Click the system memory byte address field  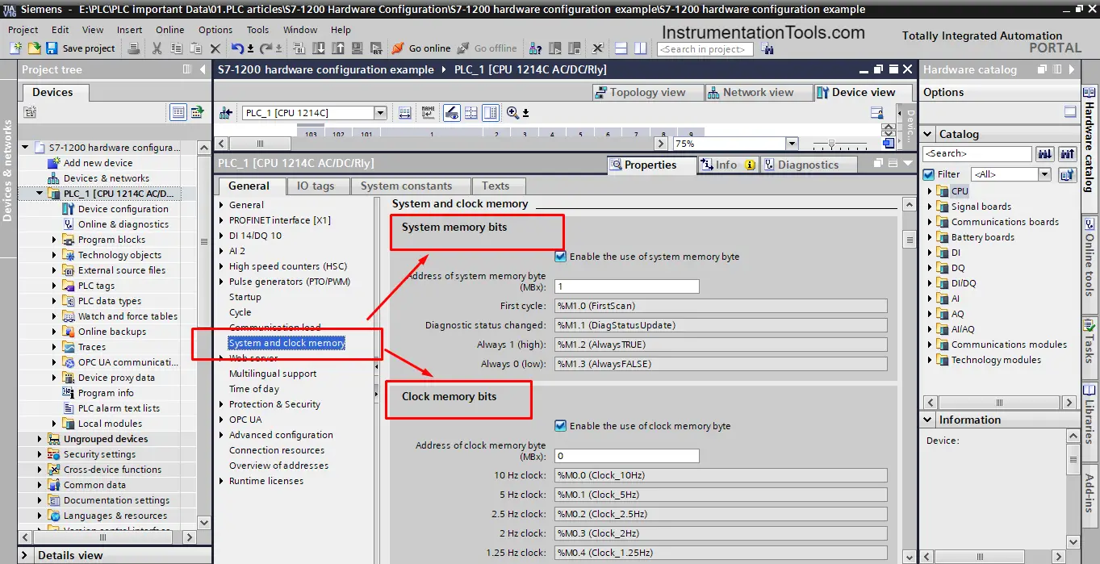(626, 286)
